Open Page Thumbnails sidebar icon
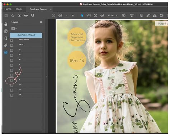 pos(6,31)
